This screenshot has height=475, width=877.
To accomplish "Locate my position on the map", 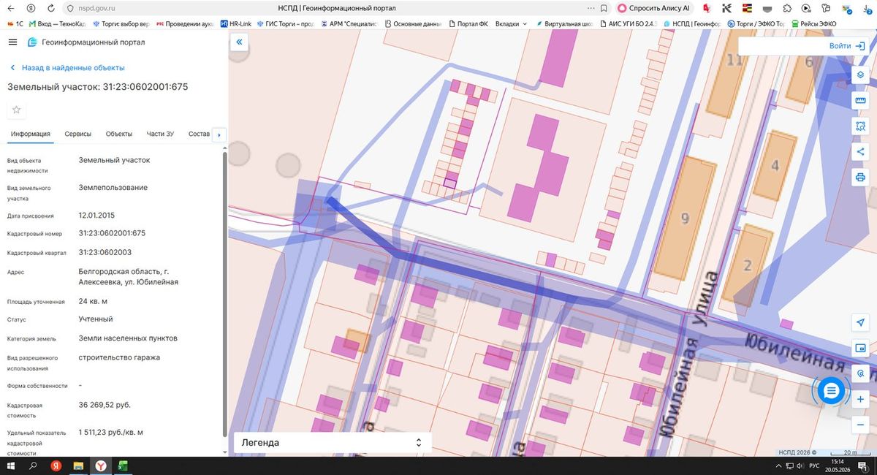I will (860, 322).
